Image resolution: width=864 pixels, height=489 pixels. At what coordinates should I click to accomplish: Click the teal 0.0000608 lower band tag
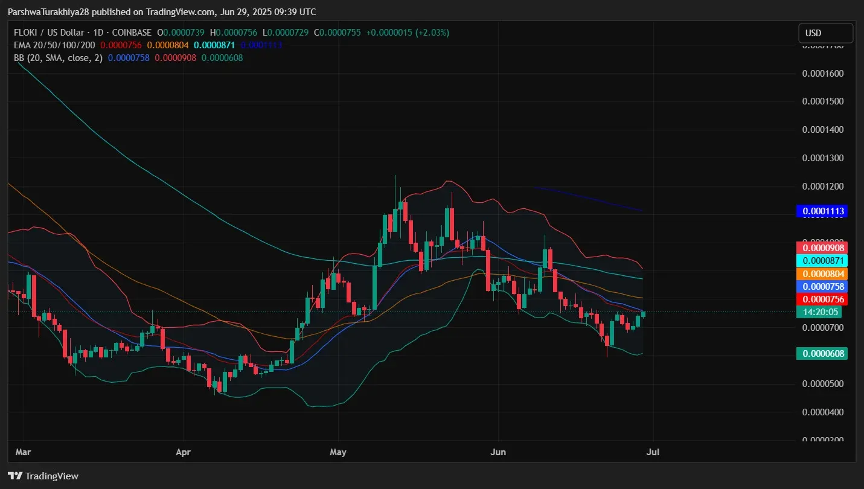pos(822,353)
